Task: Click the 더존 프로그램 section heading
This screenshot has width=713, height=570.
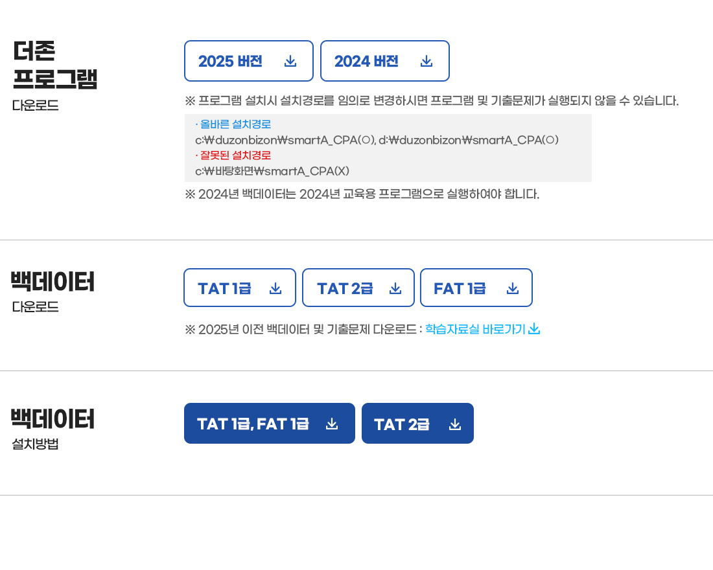Action: 55,65
